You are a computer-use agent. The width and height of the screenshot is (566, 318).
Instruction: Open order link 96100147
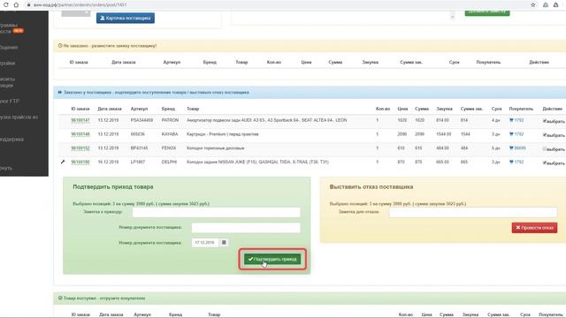tap(80, 120)
